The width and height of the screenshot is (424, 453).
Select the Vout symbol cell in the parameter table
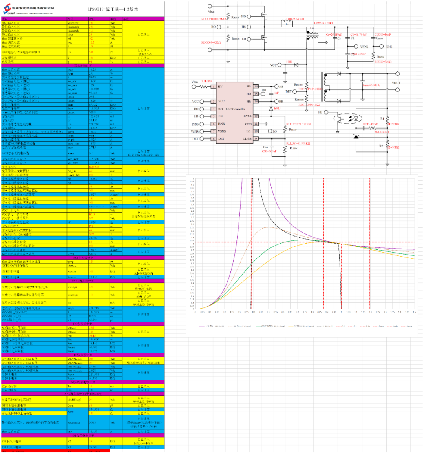[x=77, y=35]
